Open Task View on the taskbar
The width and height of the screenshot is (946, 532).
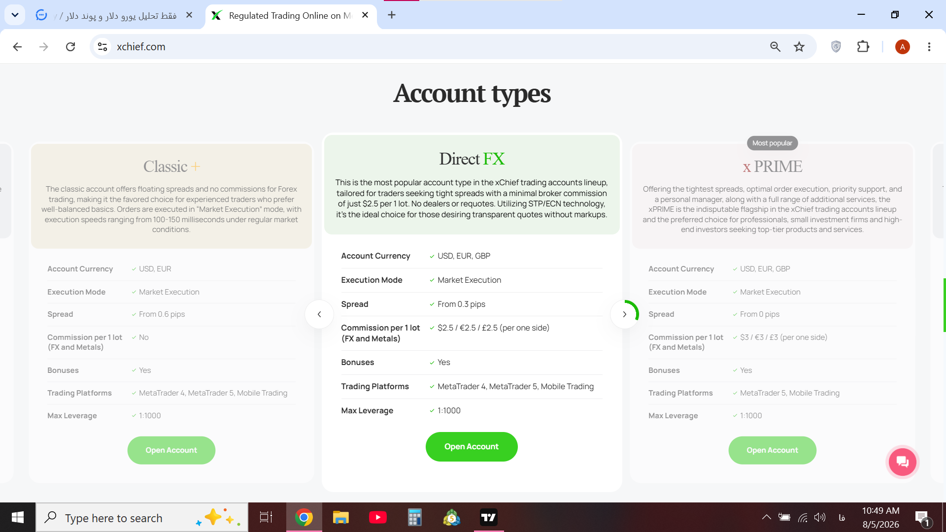tap(266, 517)
